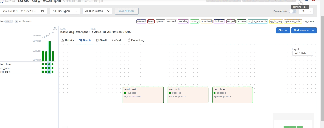The image size is (324, 128).
Task: Toggle the Auto-refresh switch
Action: click(x=293, y=11)
